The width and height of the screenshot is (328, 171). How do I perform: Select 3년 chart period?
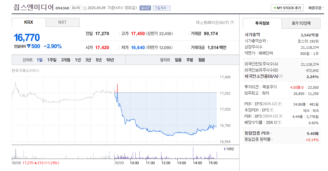tap(88, 60)
